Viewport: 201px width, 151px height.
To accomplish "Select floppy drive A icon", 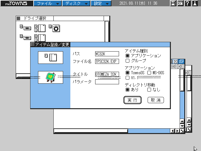I will tap(25, 27).
